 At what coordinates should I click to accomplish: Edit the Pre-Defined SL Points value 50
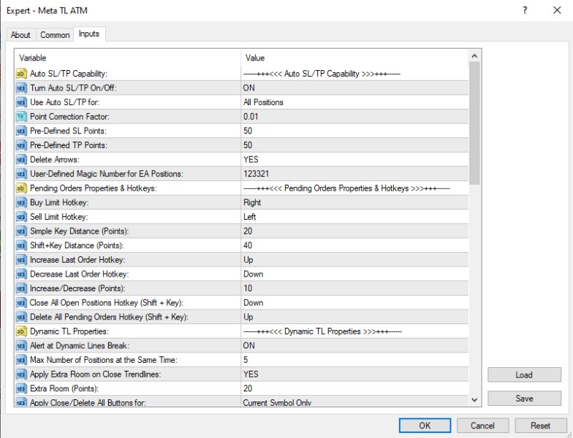[x=354, y=131]
